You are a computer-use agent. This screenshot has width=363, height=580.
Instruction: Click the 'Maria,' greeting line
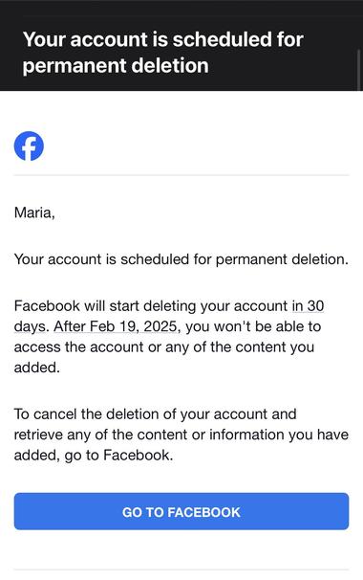(x=34, y=212)
